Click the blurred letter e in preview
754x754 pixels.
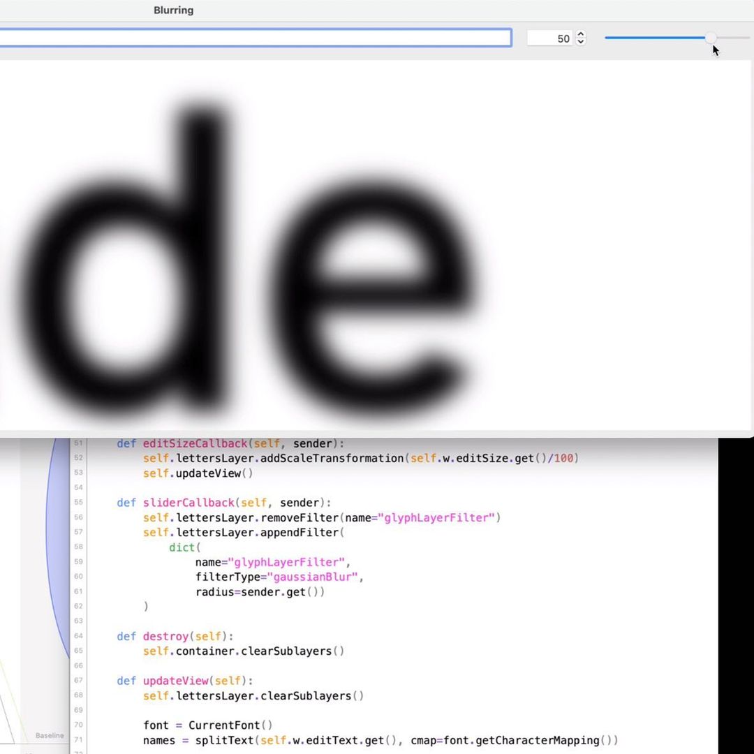(x=370, y=293)
